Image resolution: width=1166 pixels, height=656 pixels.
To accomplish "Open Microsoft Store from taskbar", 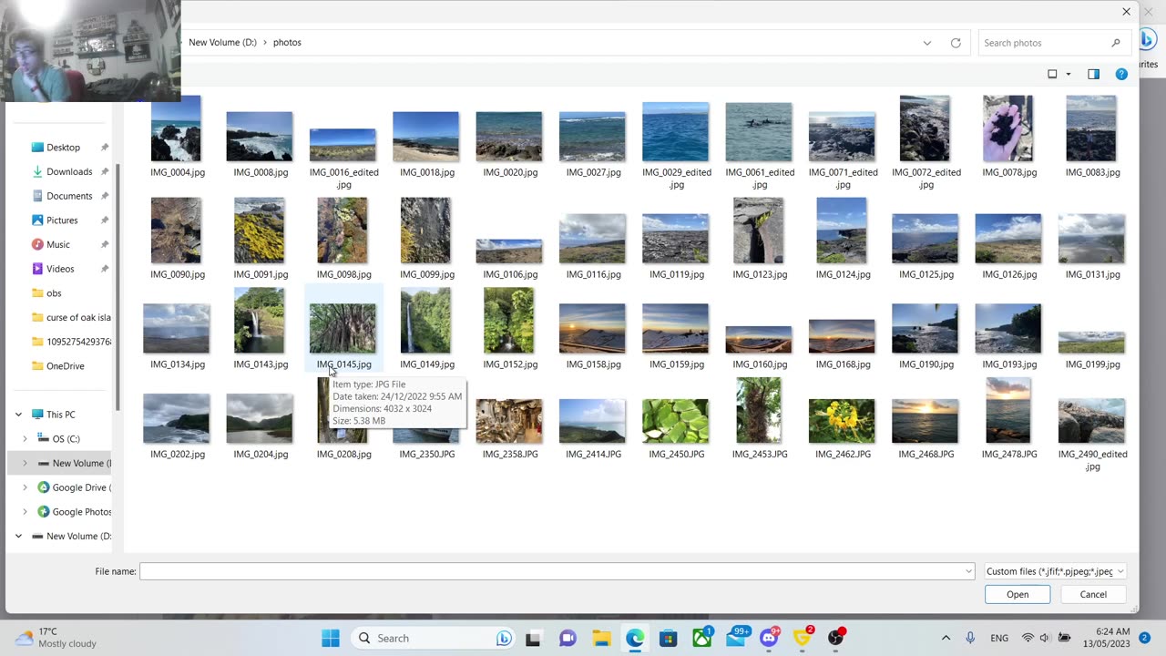I will [x=669, y=638].
